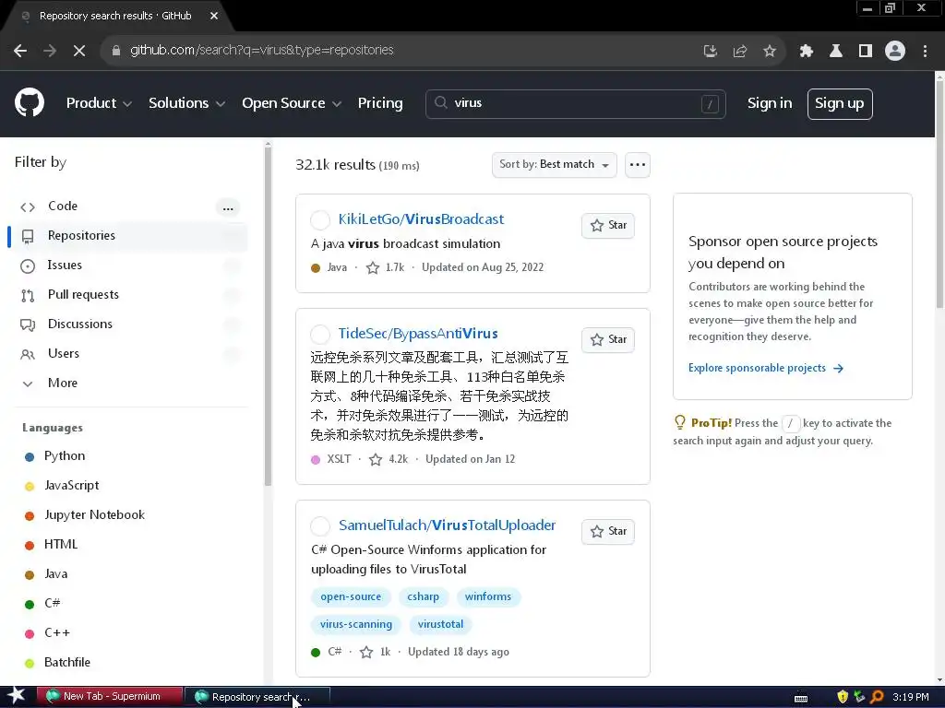
Task: Click the open-source topic tag
Action: [351, 596]
